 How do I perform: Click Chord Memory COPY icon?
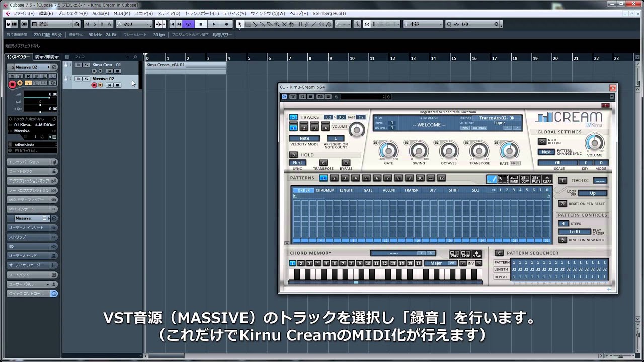(454, 254)
